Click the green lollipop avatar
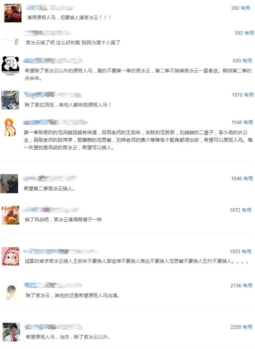Screen dimensions: 255x349 click(11, 41)
